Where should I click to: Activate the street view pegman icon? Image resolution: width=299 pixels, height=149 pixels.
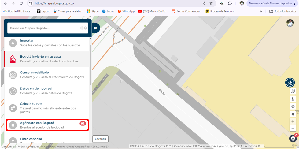tap(293, 99)
